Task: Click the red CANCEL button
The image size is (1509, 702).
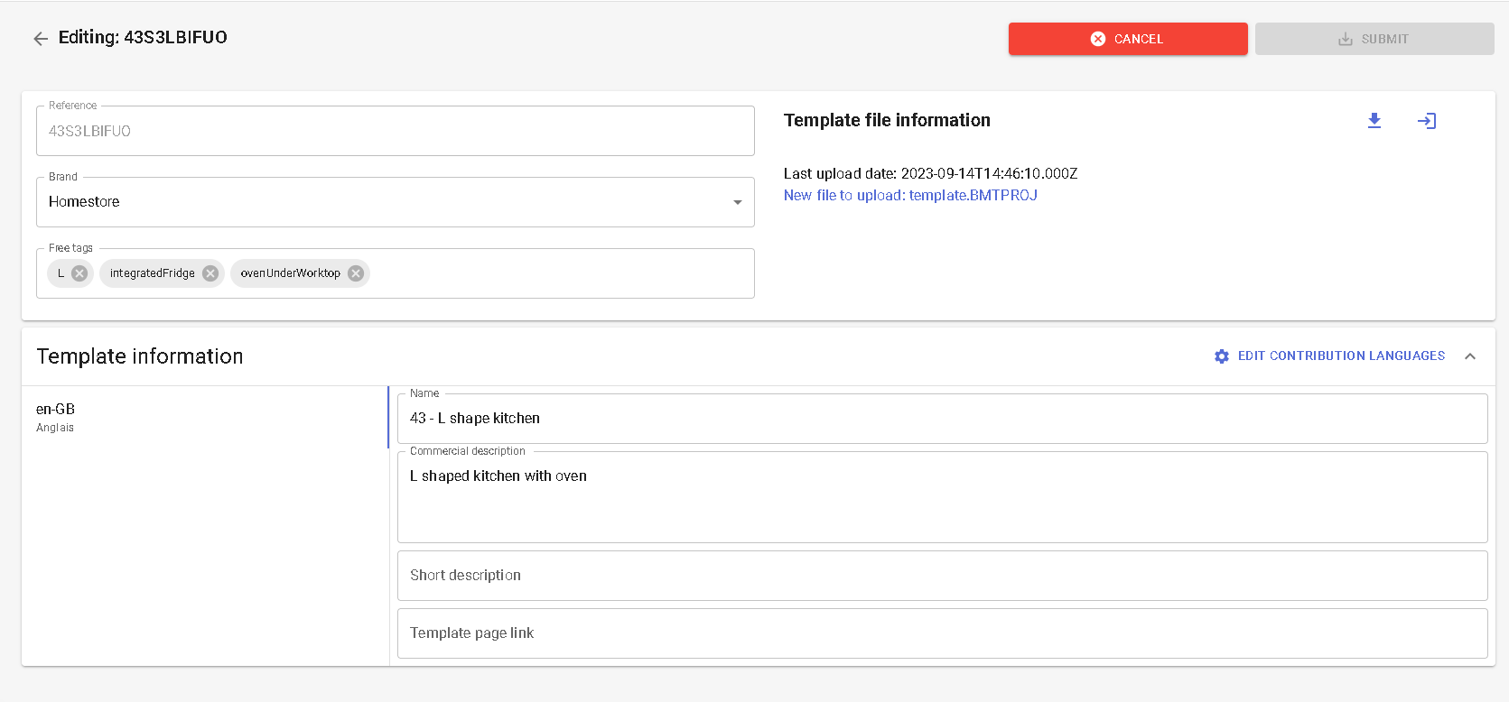Action: [1128, 39]
